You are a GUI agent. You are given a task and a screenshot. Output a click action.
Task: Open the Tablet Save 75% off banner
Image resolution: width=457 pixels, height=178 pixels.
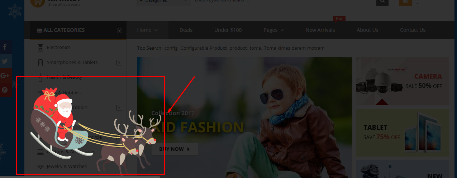tap(402, 132)
